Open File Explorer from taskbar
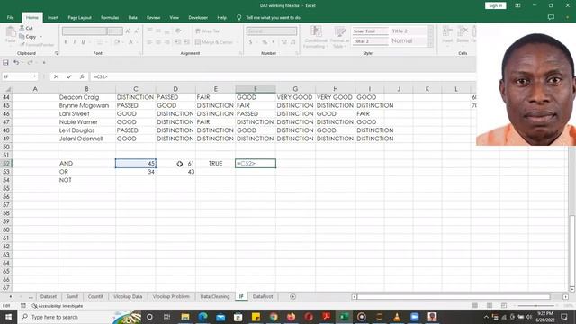576x324 pixels. [185, 317]
